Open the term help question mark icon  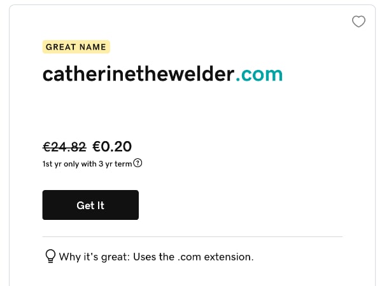138,163
